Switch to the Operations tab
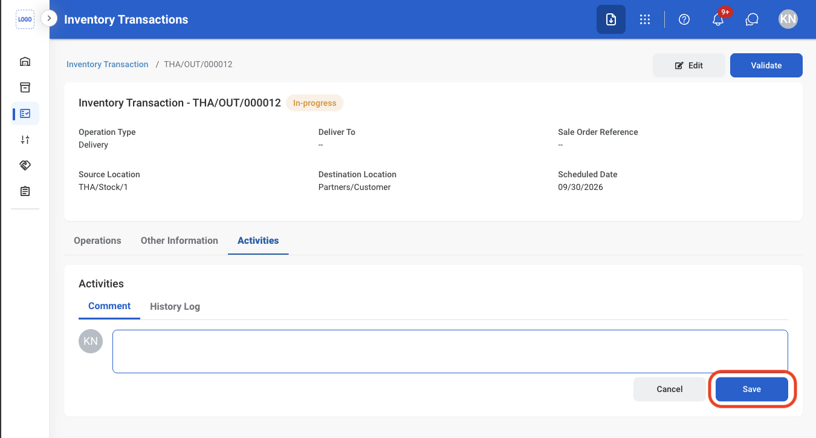 97,240
